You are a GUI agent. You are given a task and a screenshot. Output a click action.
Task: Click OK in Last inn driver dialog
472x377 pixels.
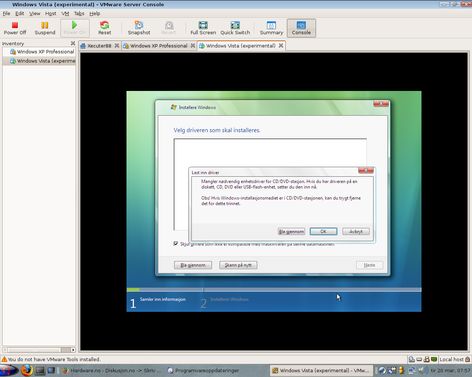pos(323,232)
